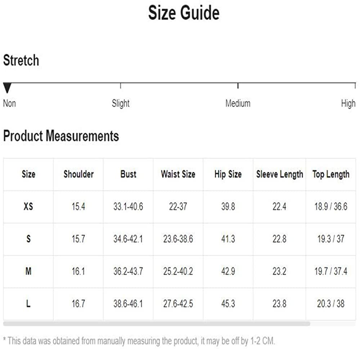The image size is (360, 349).
Task: Select the S size row label
Action: coord(28,239)
